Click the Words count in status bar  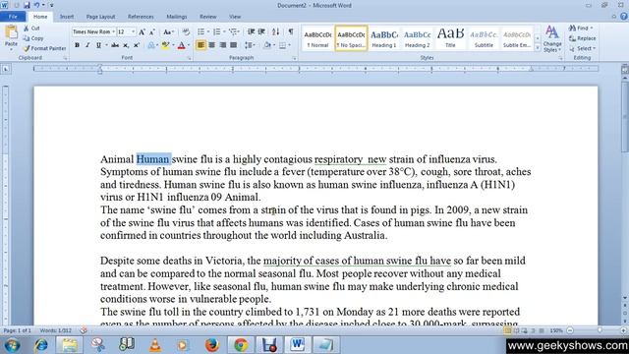click(55, 330)
